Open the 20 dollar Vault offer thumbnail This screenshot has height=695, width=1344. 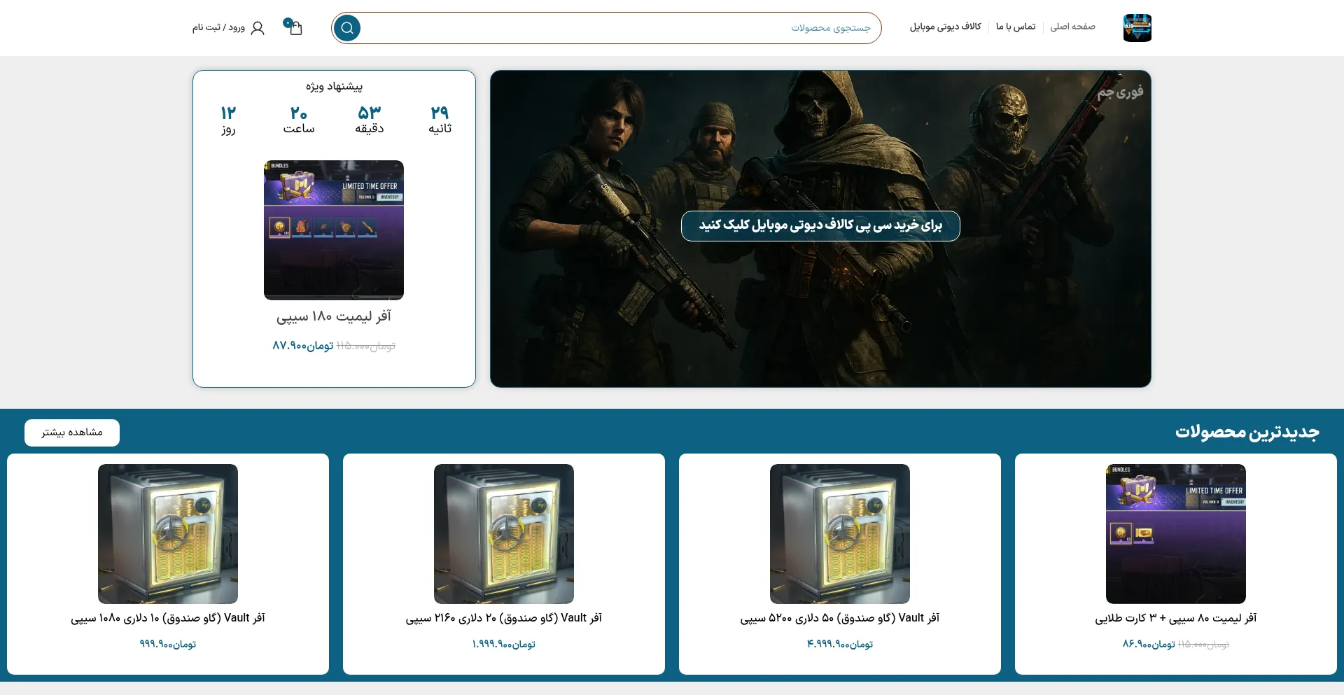pyautogui.click(x=504, y=533)
